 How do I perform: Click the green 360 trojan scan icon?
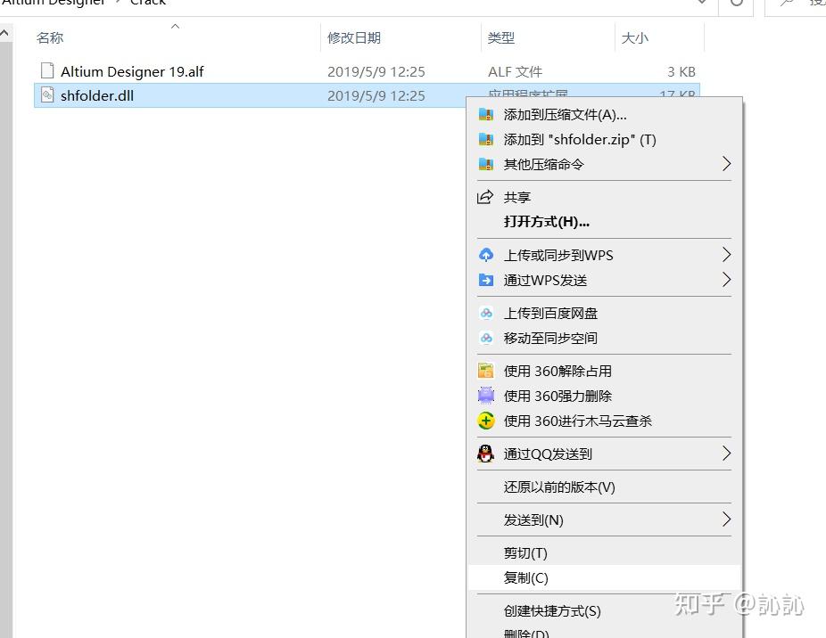[485, 421]
